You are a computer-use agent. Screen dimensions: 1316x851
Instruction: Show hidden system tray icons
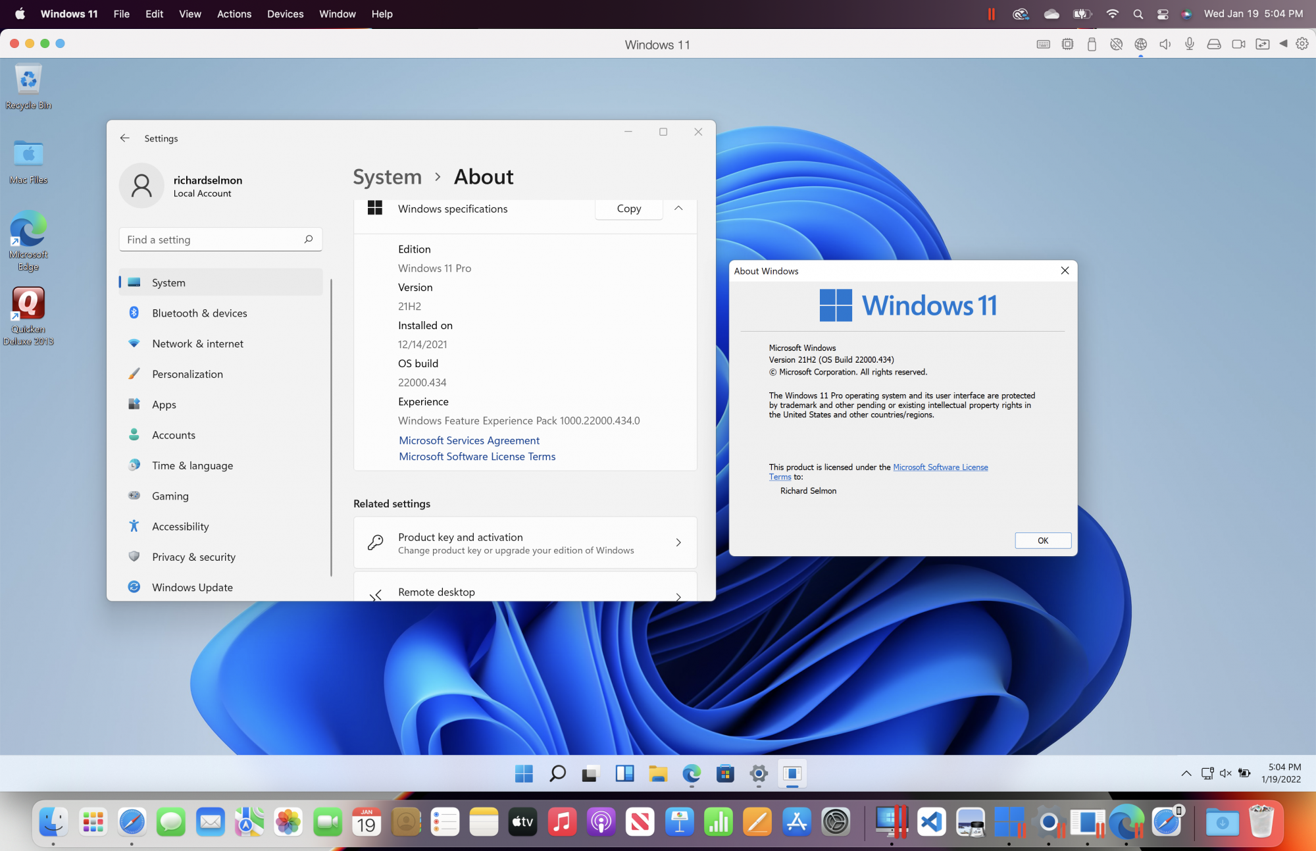(x=1186, y=773)
